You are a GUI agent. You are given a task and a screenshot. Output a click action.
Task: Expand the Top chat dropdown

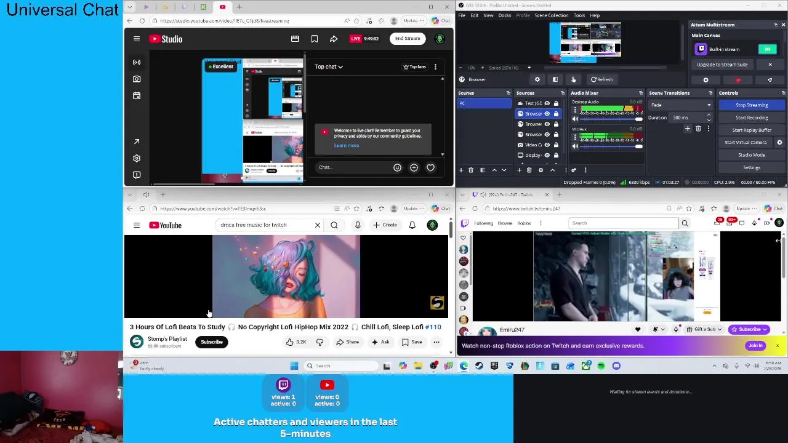[329, 66]
